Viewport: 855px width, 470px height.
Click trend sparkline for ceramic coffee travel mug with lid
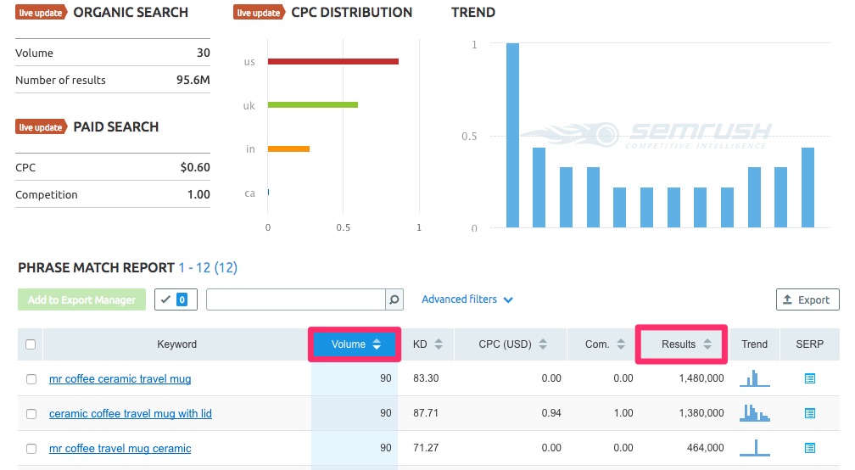755,413
